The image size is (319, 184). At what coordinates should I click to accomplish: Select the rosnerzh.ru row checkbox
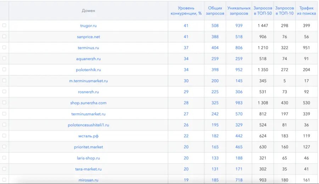pos(4,91)
